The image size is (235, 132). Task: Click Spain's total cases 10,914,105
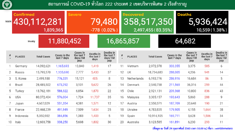[x=155, y=116]
